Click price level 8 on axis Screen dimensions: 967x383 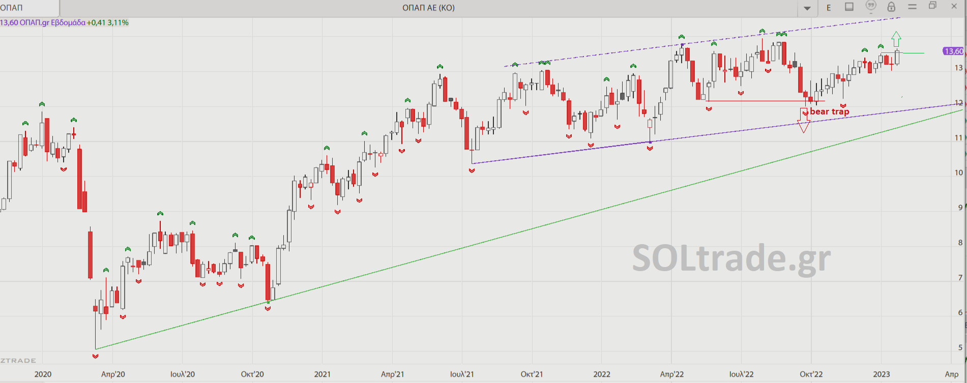pyautogui.click(x=960, y=243)
